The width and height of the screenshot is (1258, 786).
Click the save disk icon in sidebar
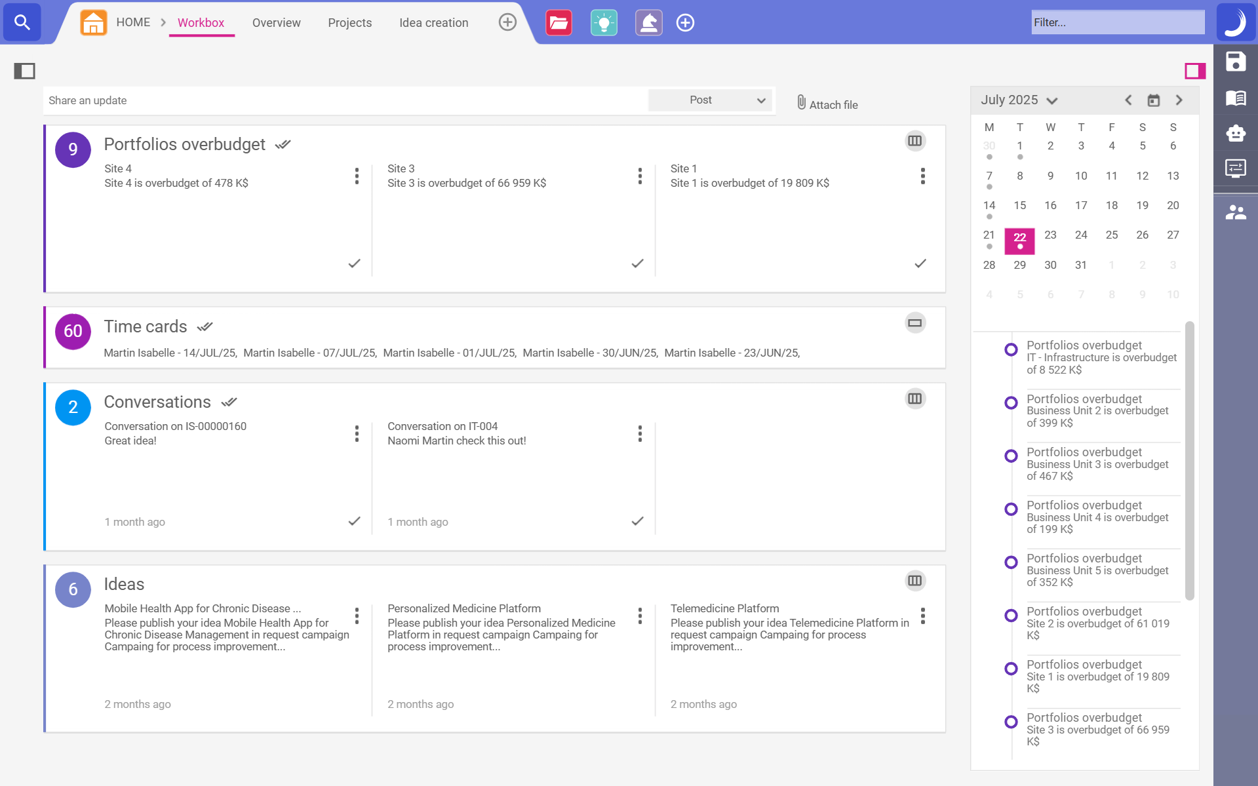(x=1236, y=62)
